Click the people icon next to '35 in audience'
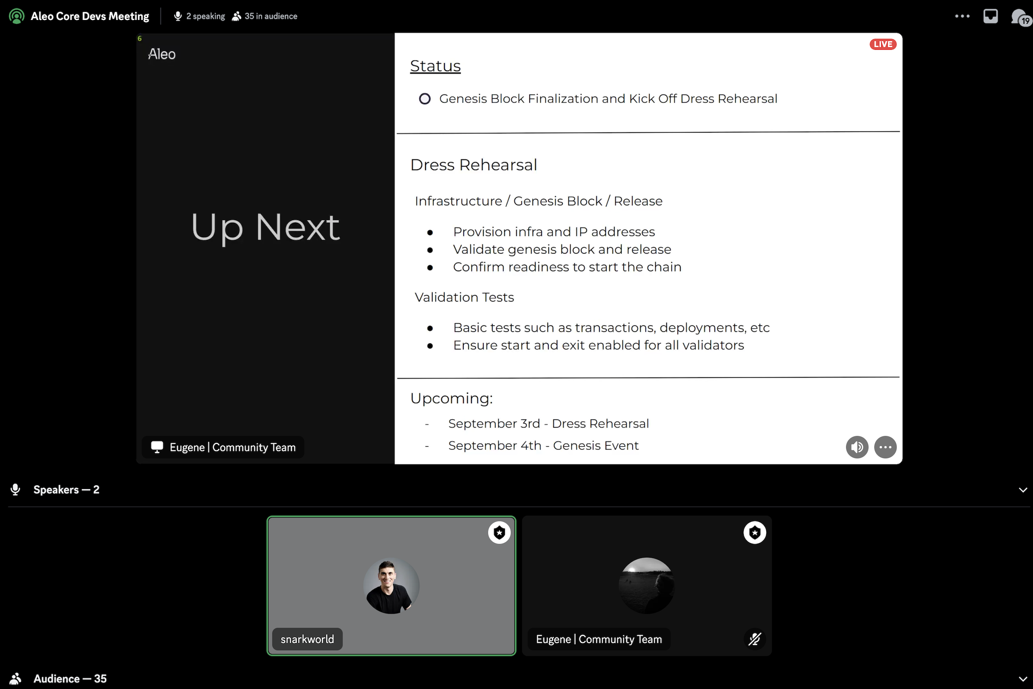1033x689 pixels. pos(237,16)
